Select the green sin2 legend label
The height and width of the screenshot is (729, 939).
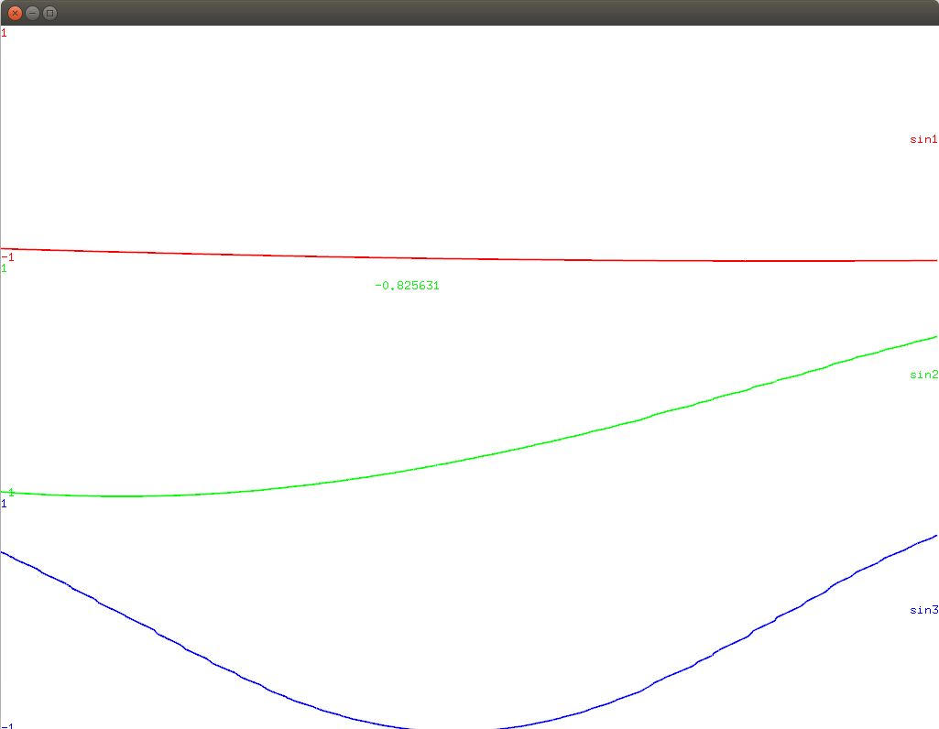click(x=923, y=375)
